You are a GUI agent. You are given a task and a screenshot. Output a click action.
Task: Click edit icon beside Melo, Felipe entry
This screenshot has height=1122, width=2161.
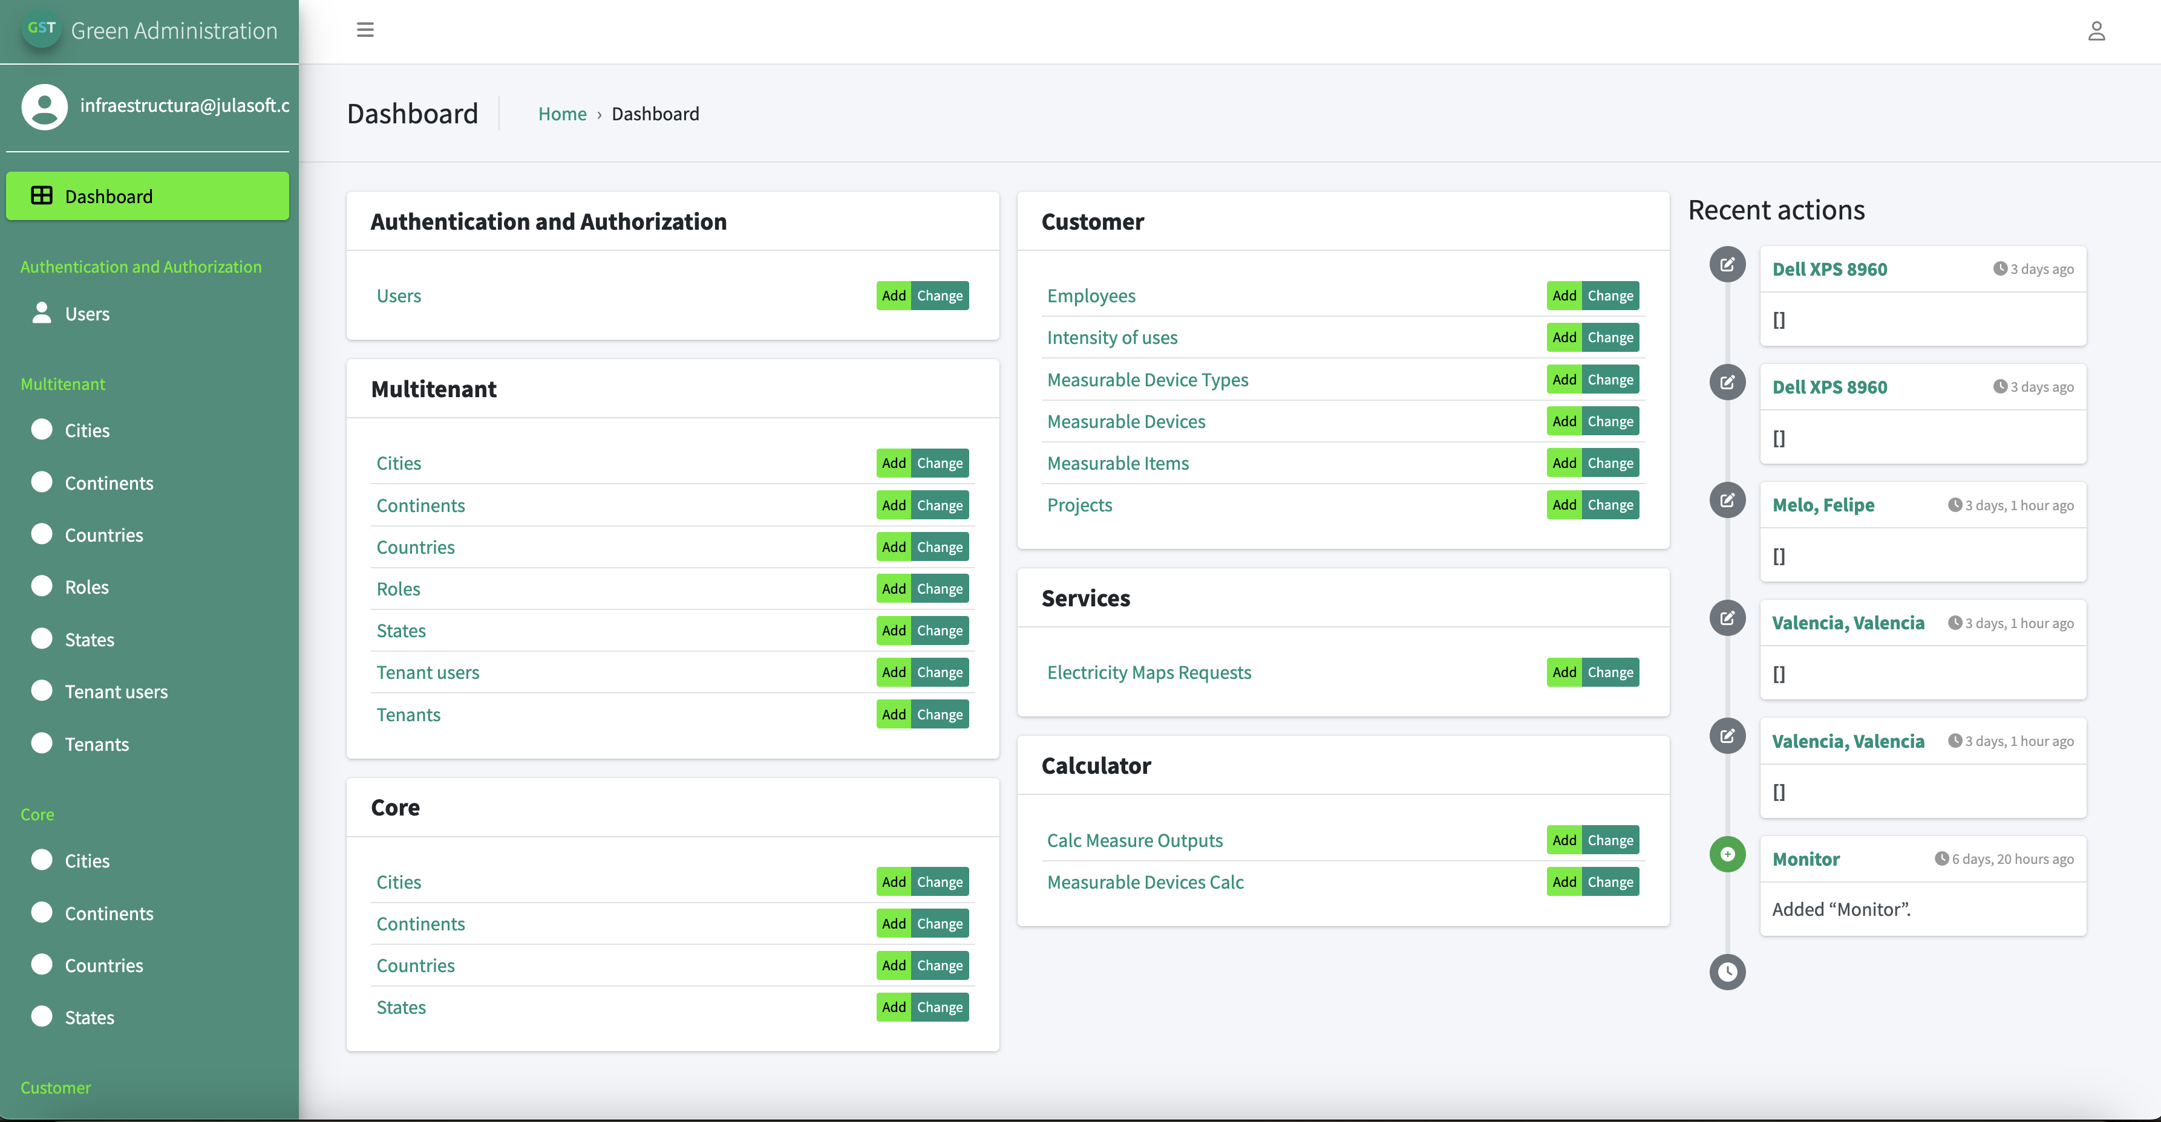click(x=1727, y=501)
